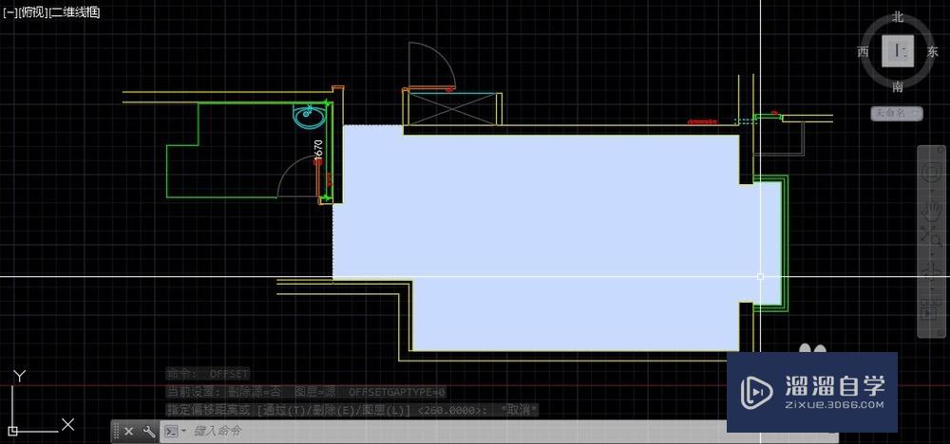Click the 指定偏移距离 prompt history line
The height and width of the screenshot is (444, 950).
(352, 410)
